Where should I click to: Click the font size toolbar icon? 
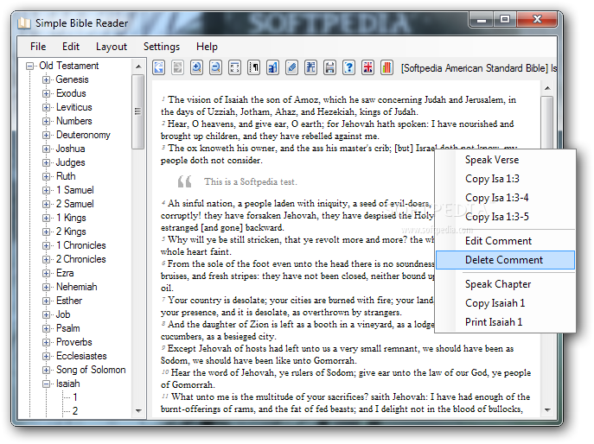click(272, 67)
